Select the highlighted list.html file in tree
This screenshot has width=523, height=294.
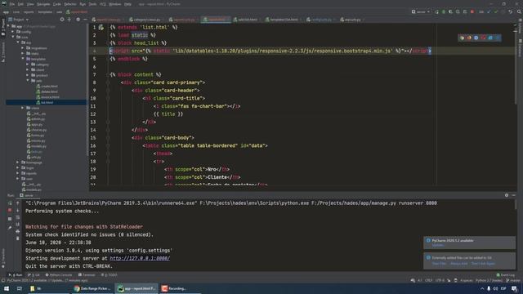(46, 102)
